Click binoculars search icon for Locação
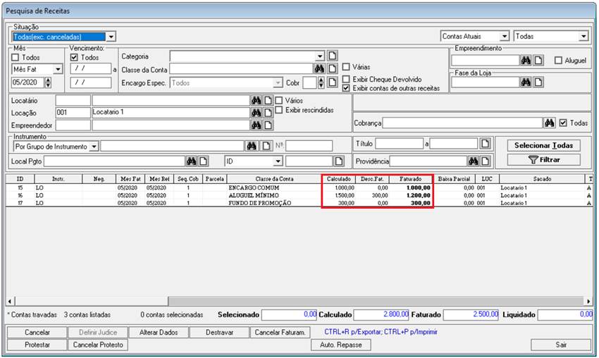 [256, 113]
